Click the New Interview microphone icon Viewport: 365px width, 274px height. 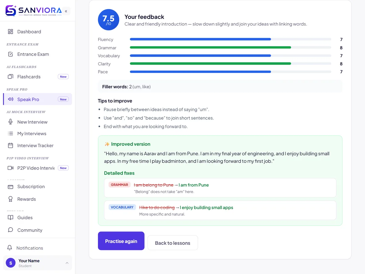click(11, 122)
